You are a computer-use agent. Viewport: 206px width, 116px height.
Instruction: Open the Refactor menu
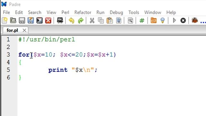[x=83, y=12]
